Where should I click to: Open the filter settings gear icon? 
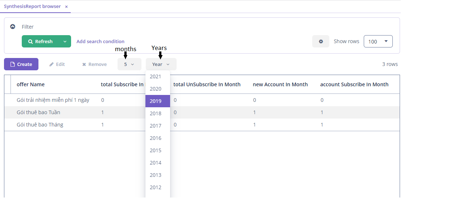point(321,41)
